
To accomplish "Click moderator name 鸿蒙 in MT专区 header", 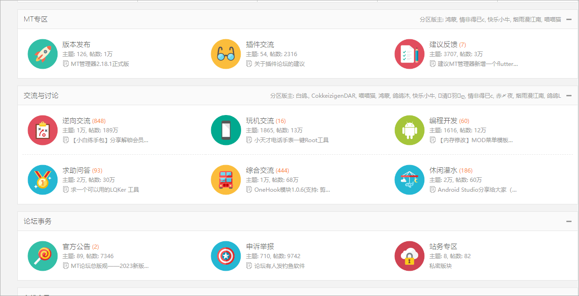I will [450, 20].
